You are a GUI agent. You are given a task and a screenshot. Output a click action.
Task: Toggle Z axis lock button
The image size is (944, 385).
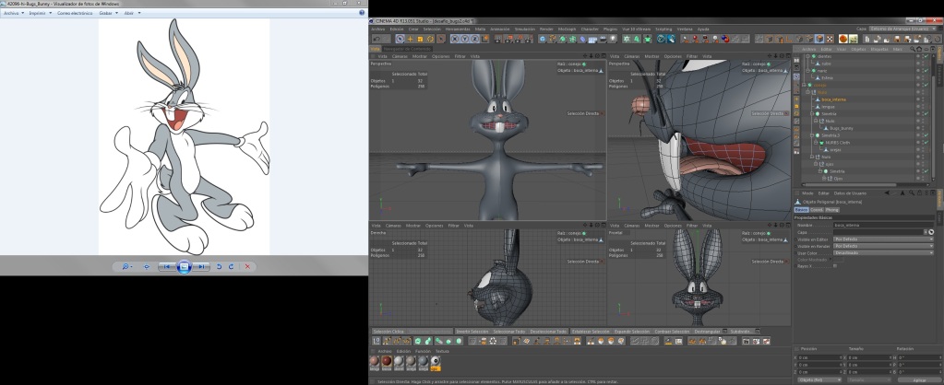coord(474,39)
